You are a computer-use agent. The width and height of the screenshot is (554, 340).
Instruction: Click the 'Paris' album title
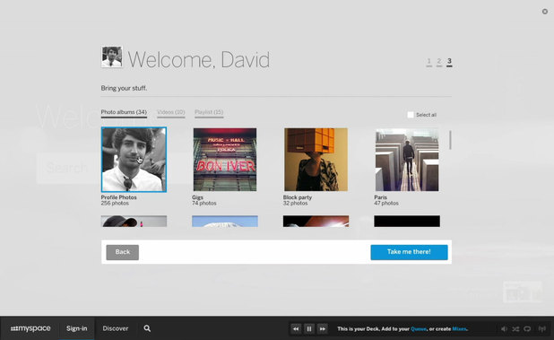point(380,197)
